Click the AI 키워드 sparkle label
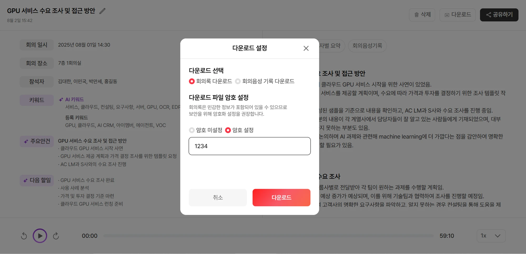Viewport: 526px width, 254px height. [x=72, y=99]
